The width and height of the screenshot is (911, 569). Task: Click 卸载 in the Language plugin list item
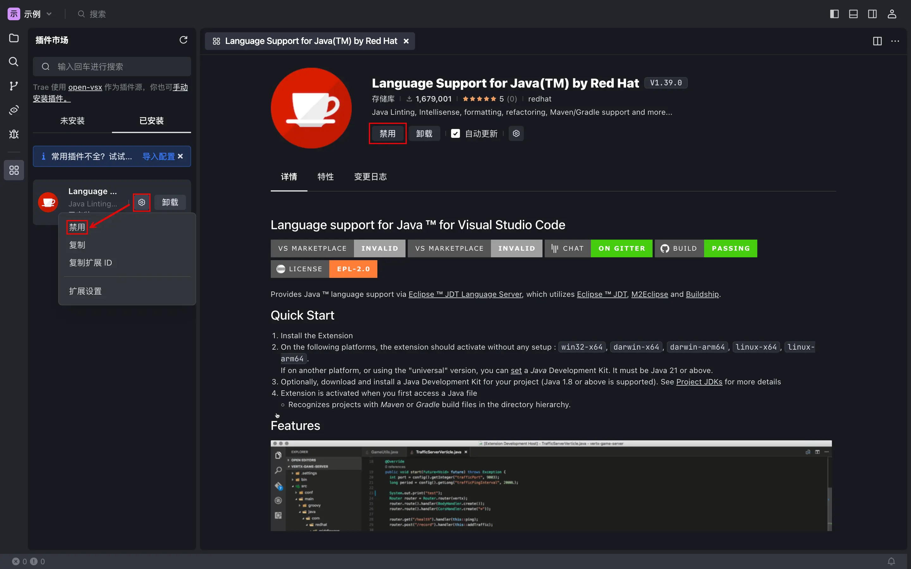170,202
